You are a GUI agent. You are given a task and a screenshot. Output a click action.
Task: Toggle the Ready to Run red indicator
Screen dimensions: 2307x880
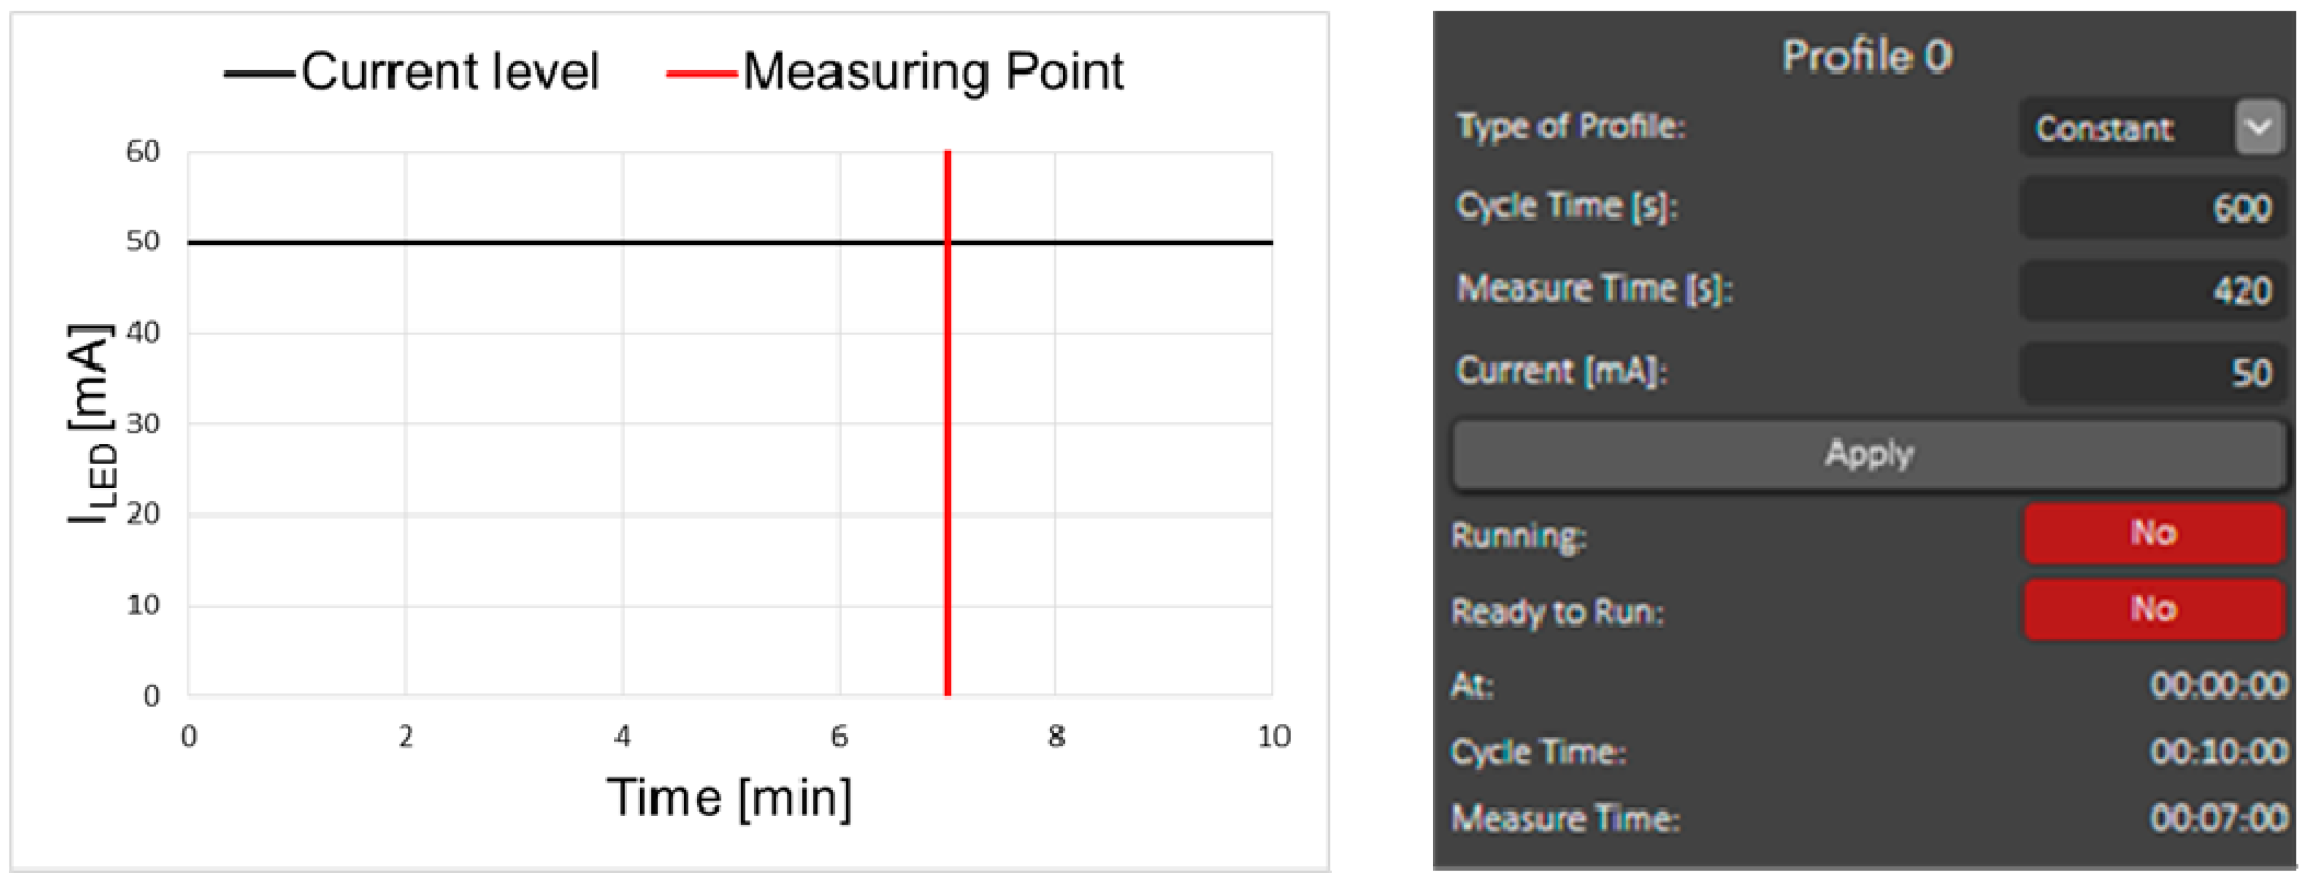click(x=2153, y=609)
